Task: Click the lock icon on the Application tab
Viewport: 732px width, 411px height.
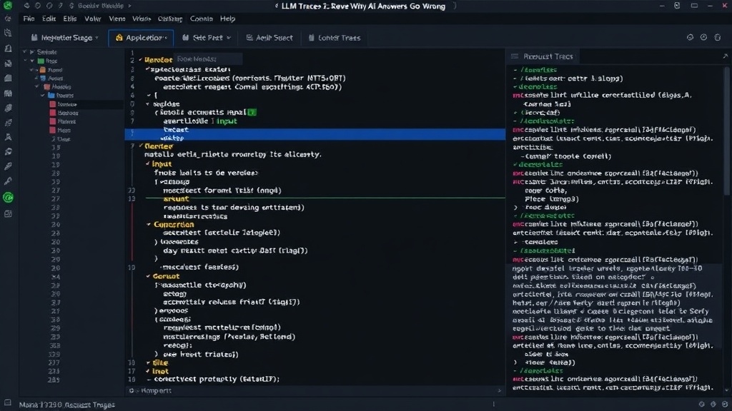Action: tap(119, 38)
